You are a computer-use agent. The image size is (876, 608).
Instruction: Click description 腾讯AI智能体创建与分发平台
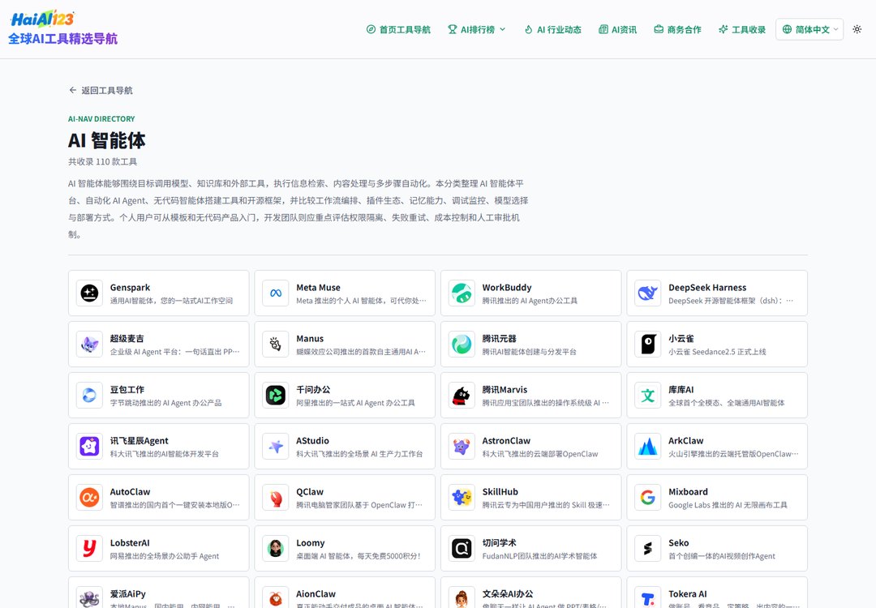529,352
